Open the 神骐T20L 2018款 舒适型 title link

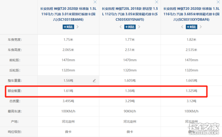[x=130, y=14]
